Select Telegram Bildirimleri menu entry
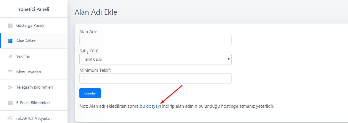This screenshot has width=348, height=123. point(34,87)
